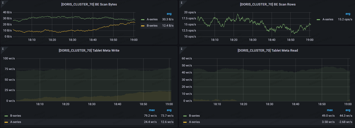Toggle B-series label in BE Scan Bytes legend
Screen dimensions: 355x128
pyautogui.click(x=152, y=25)
